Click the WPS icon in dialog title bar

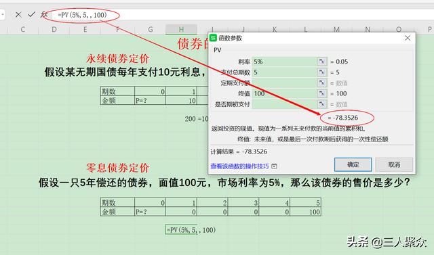click(213, 38)
